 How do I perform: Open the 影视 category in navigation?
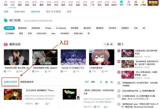pyautogui.click(x=107, y=3)
